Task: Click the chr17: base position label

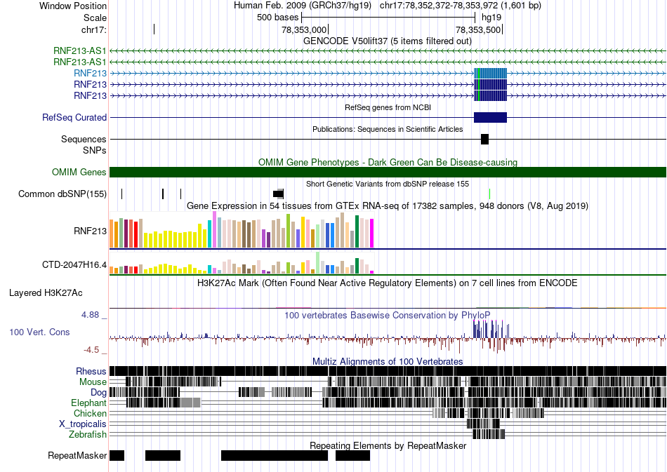Action: click(93, 29)
